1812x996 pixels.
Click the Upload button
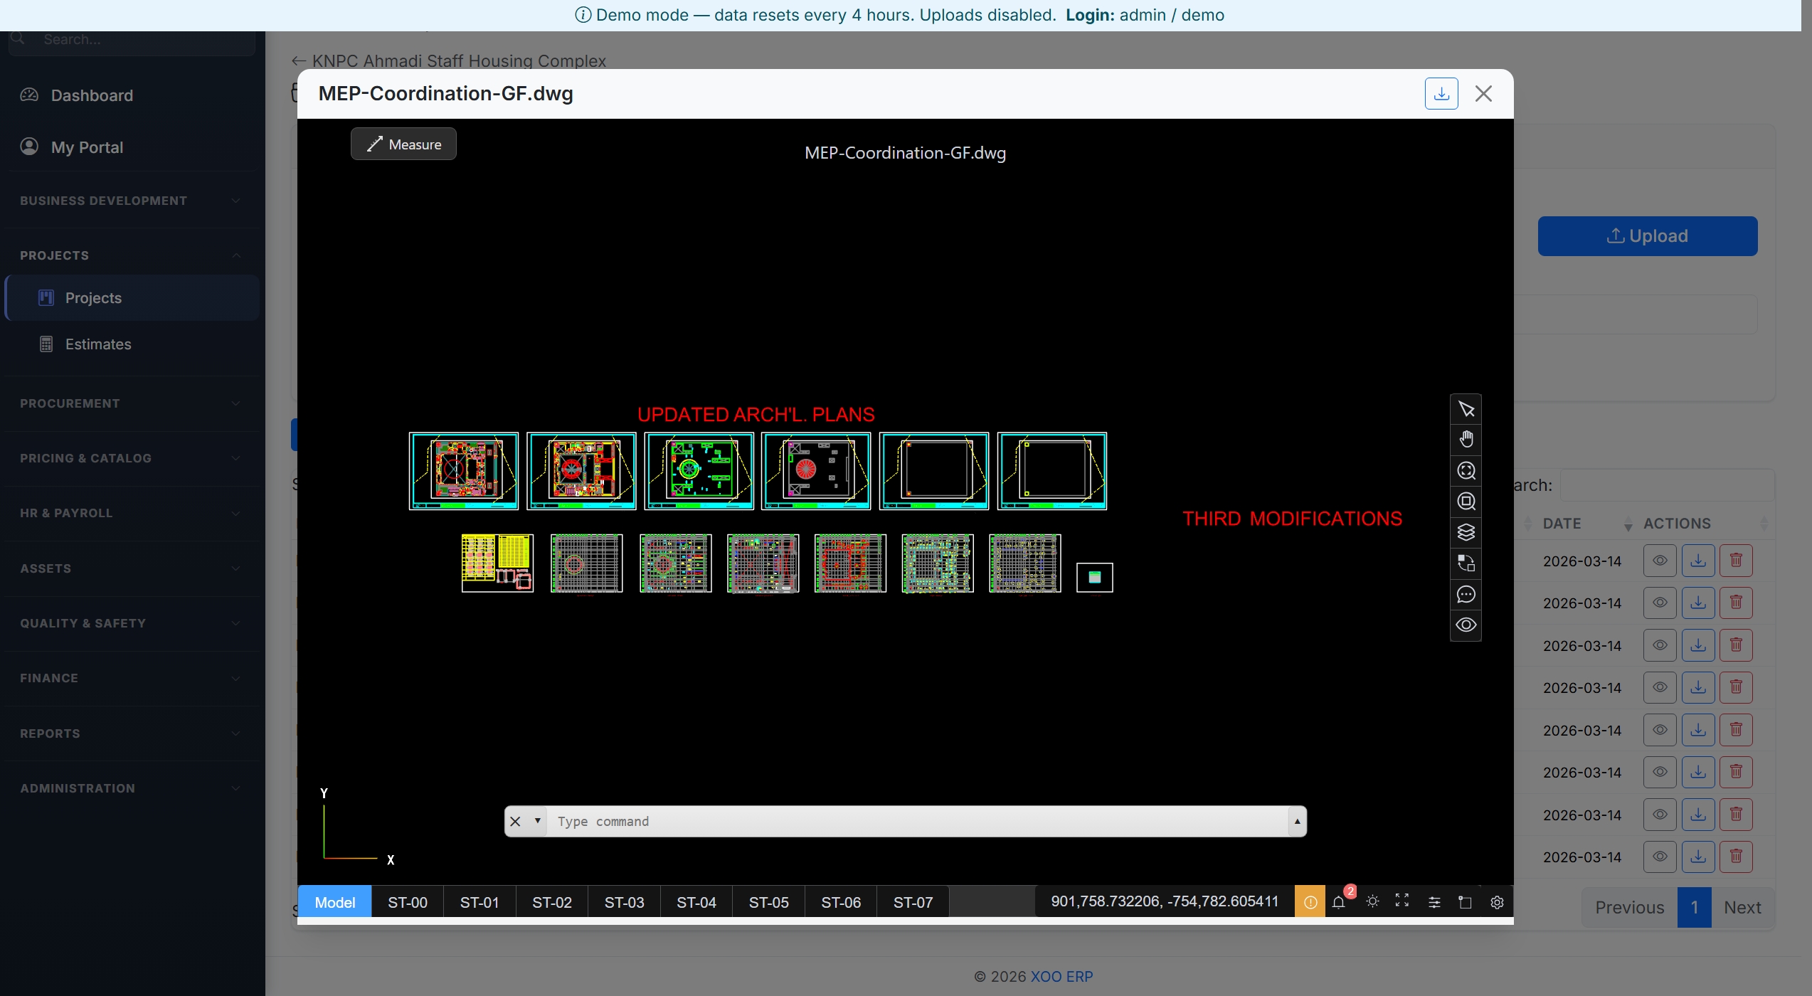coord(1647,235)
